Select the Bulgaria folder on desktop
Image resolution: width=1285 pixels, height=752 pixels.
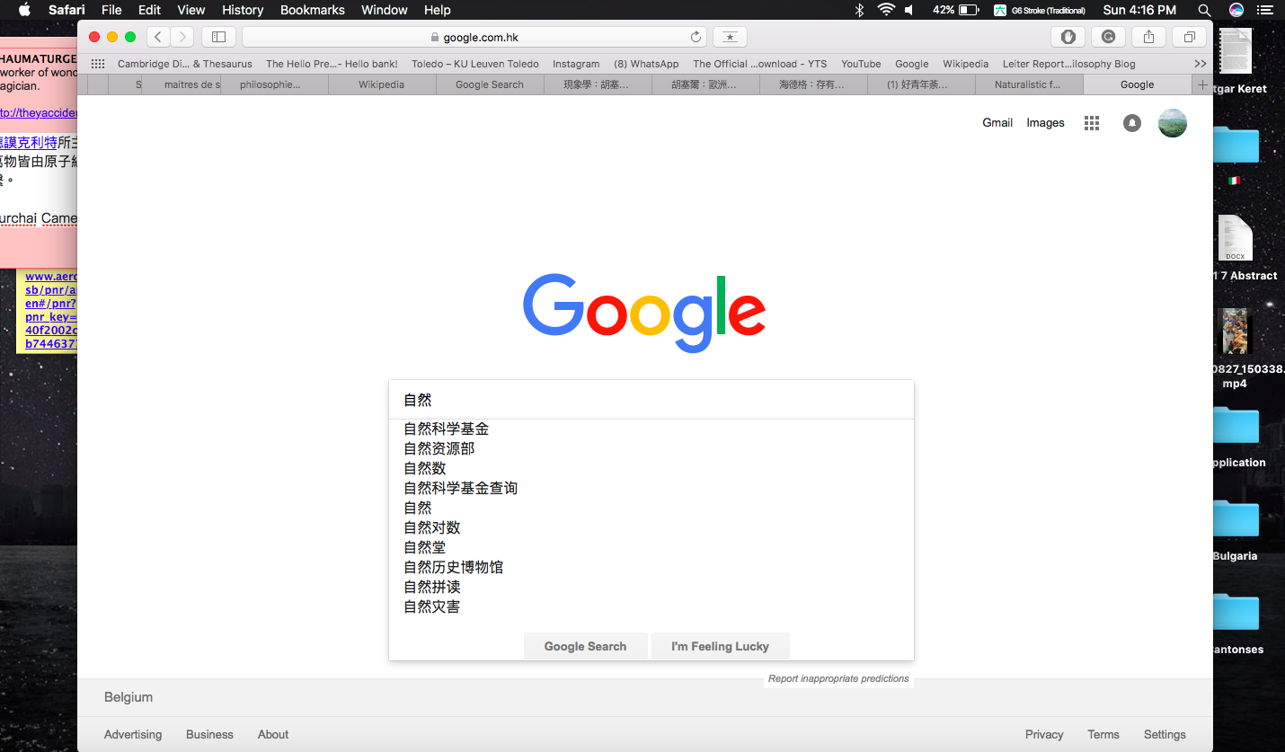pos(1236,530)
